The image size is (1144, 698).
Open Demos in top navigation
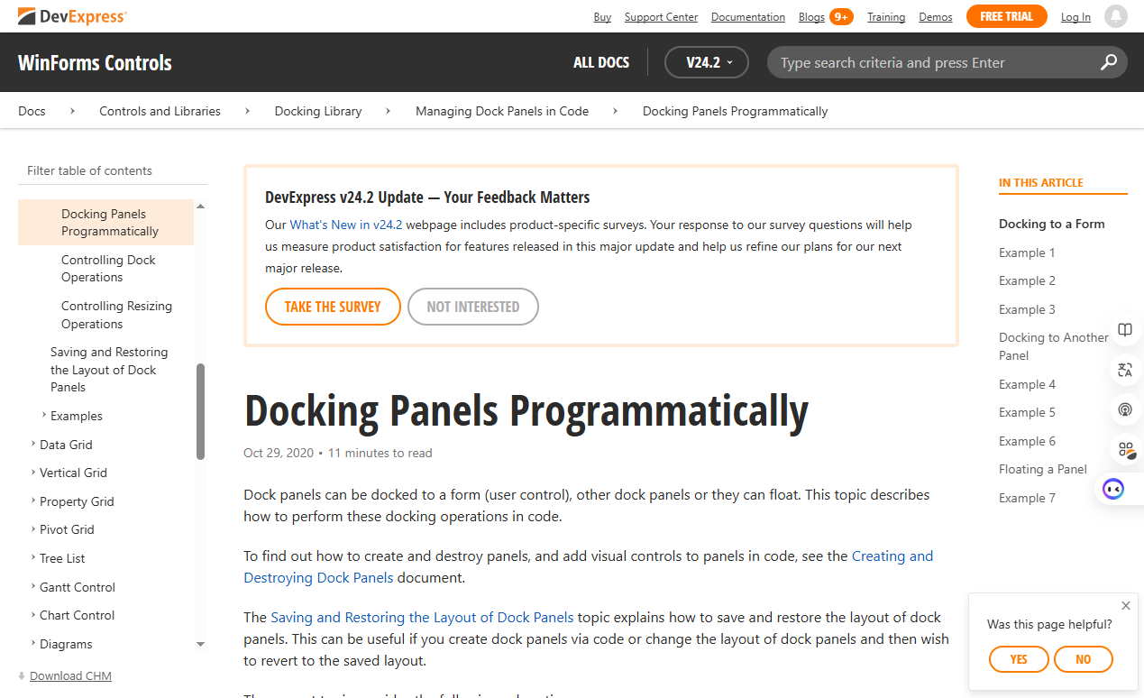click(936, 17)
